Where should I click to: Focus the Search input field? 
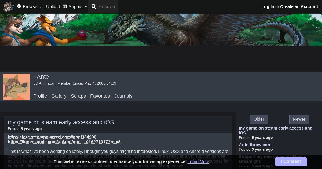pos(107,7)
